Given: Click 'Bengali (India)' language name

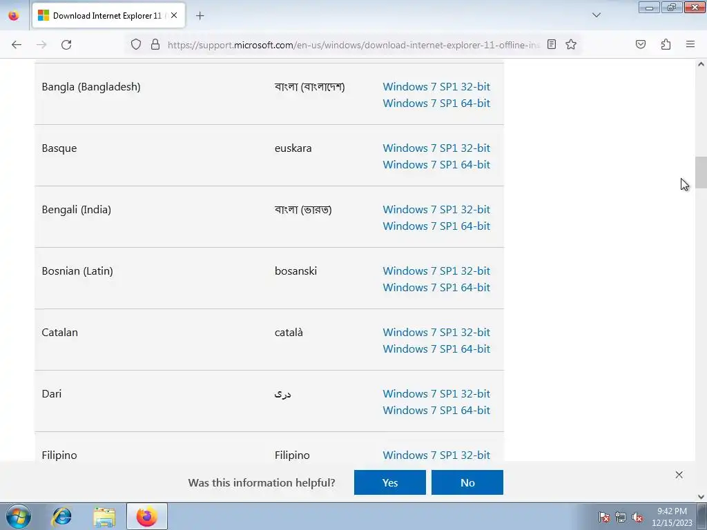Looking at the screenshot, I should point(76,210).
